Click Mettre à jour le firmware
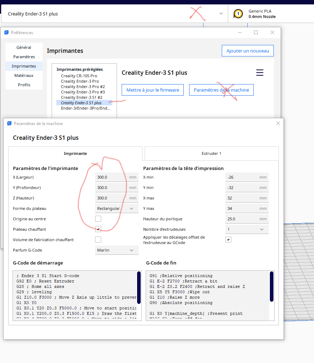Screen dimensions: 314x363 click(x=153, y=90)
